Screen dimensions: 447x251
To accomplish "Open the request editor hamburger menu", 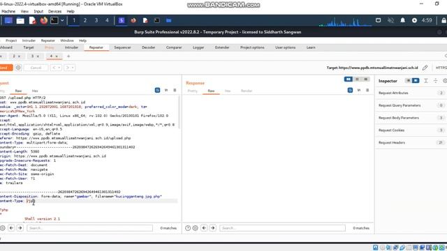I will (x=175, y=90).
